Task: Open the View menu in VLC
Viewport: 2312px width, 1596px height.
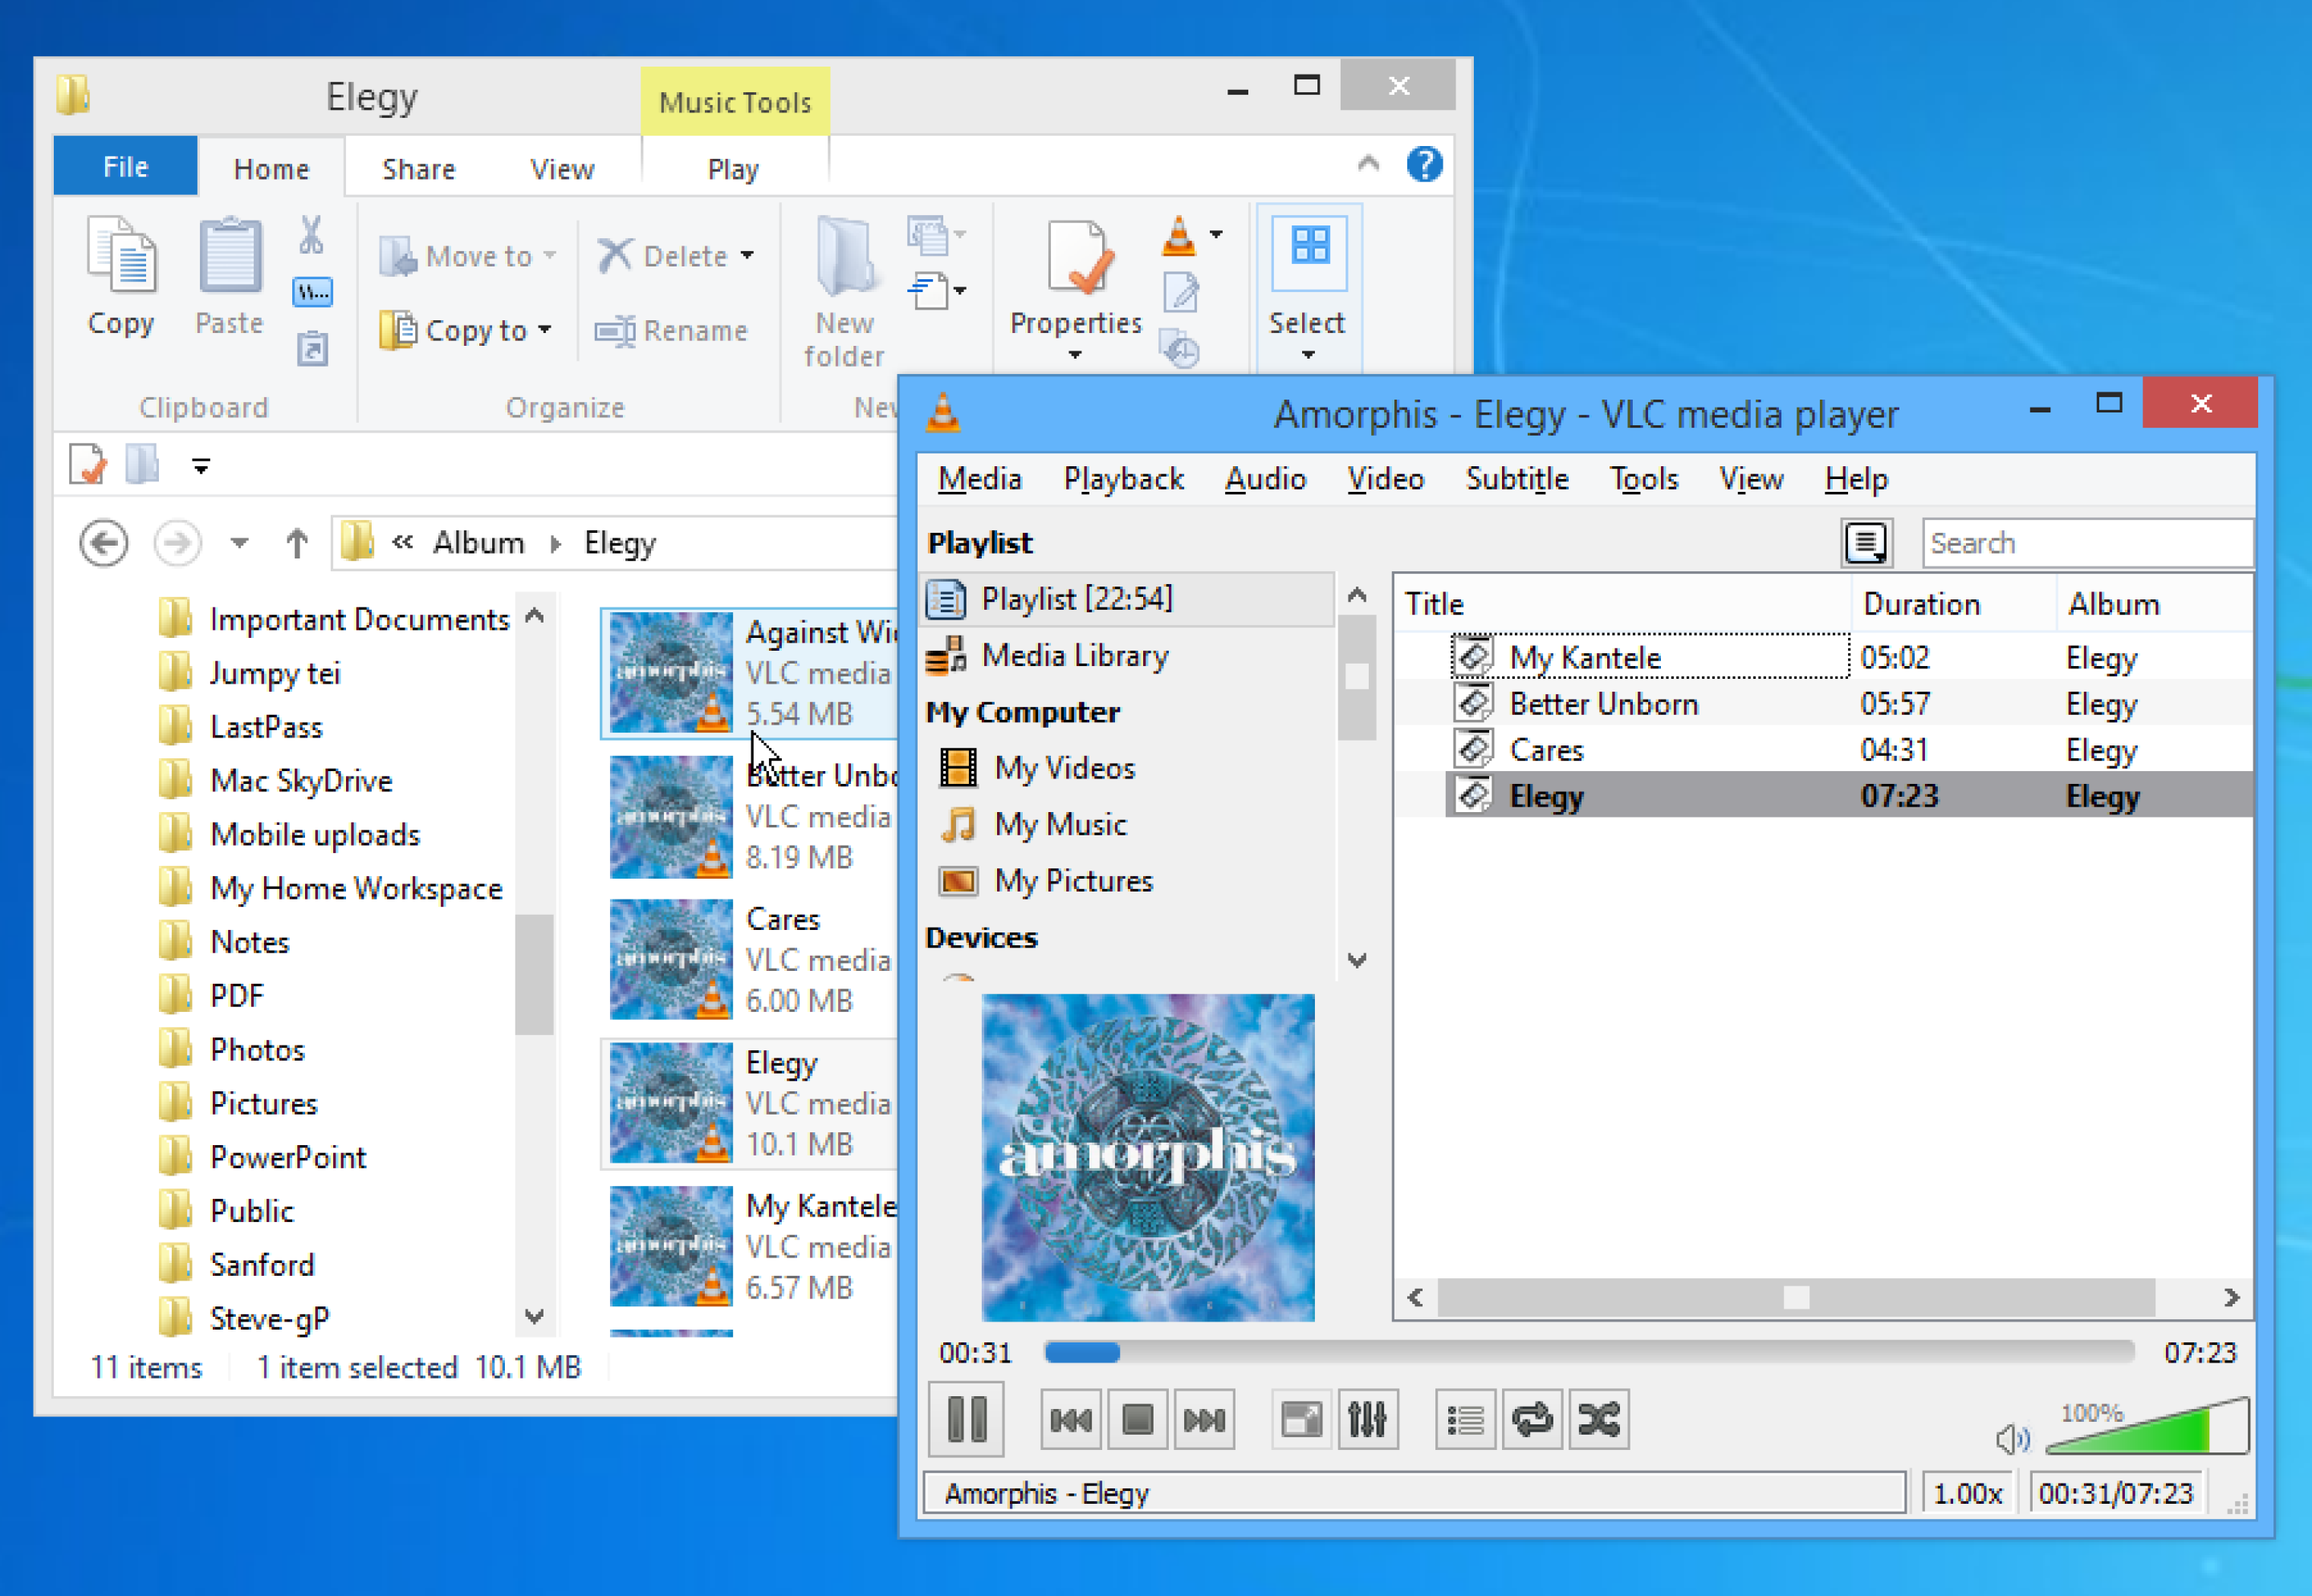Action: pyautogui.click(x=1751, y=479)
